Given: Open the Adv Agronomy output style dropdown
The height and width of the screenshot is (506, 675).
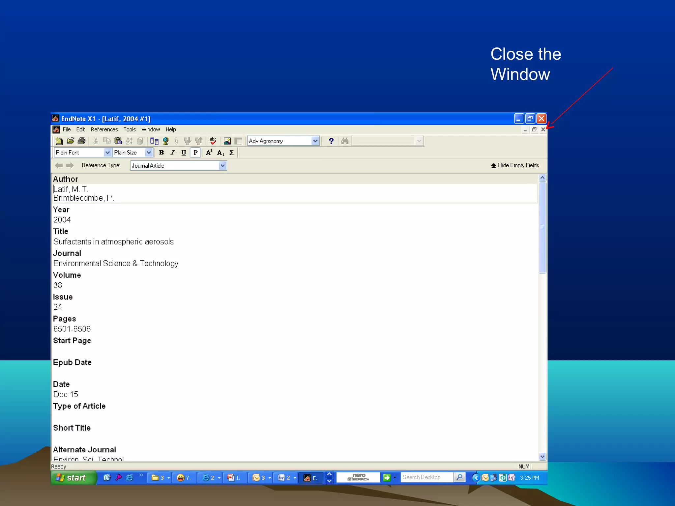Looking at the screenshot, I should click(315, 141).
